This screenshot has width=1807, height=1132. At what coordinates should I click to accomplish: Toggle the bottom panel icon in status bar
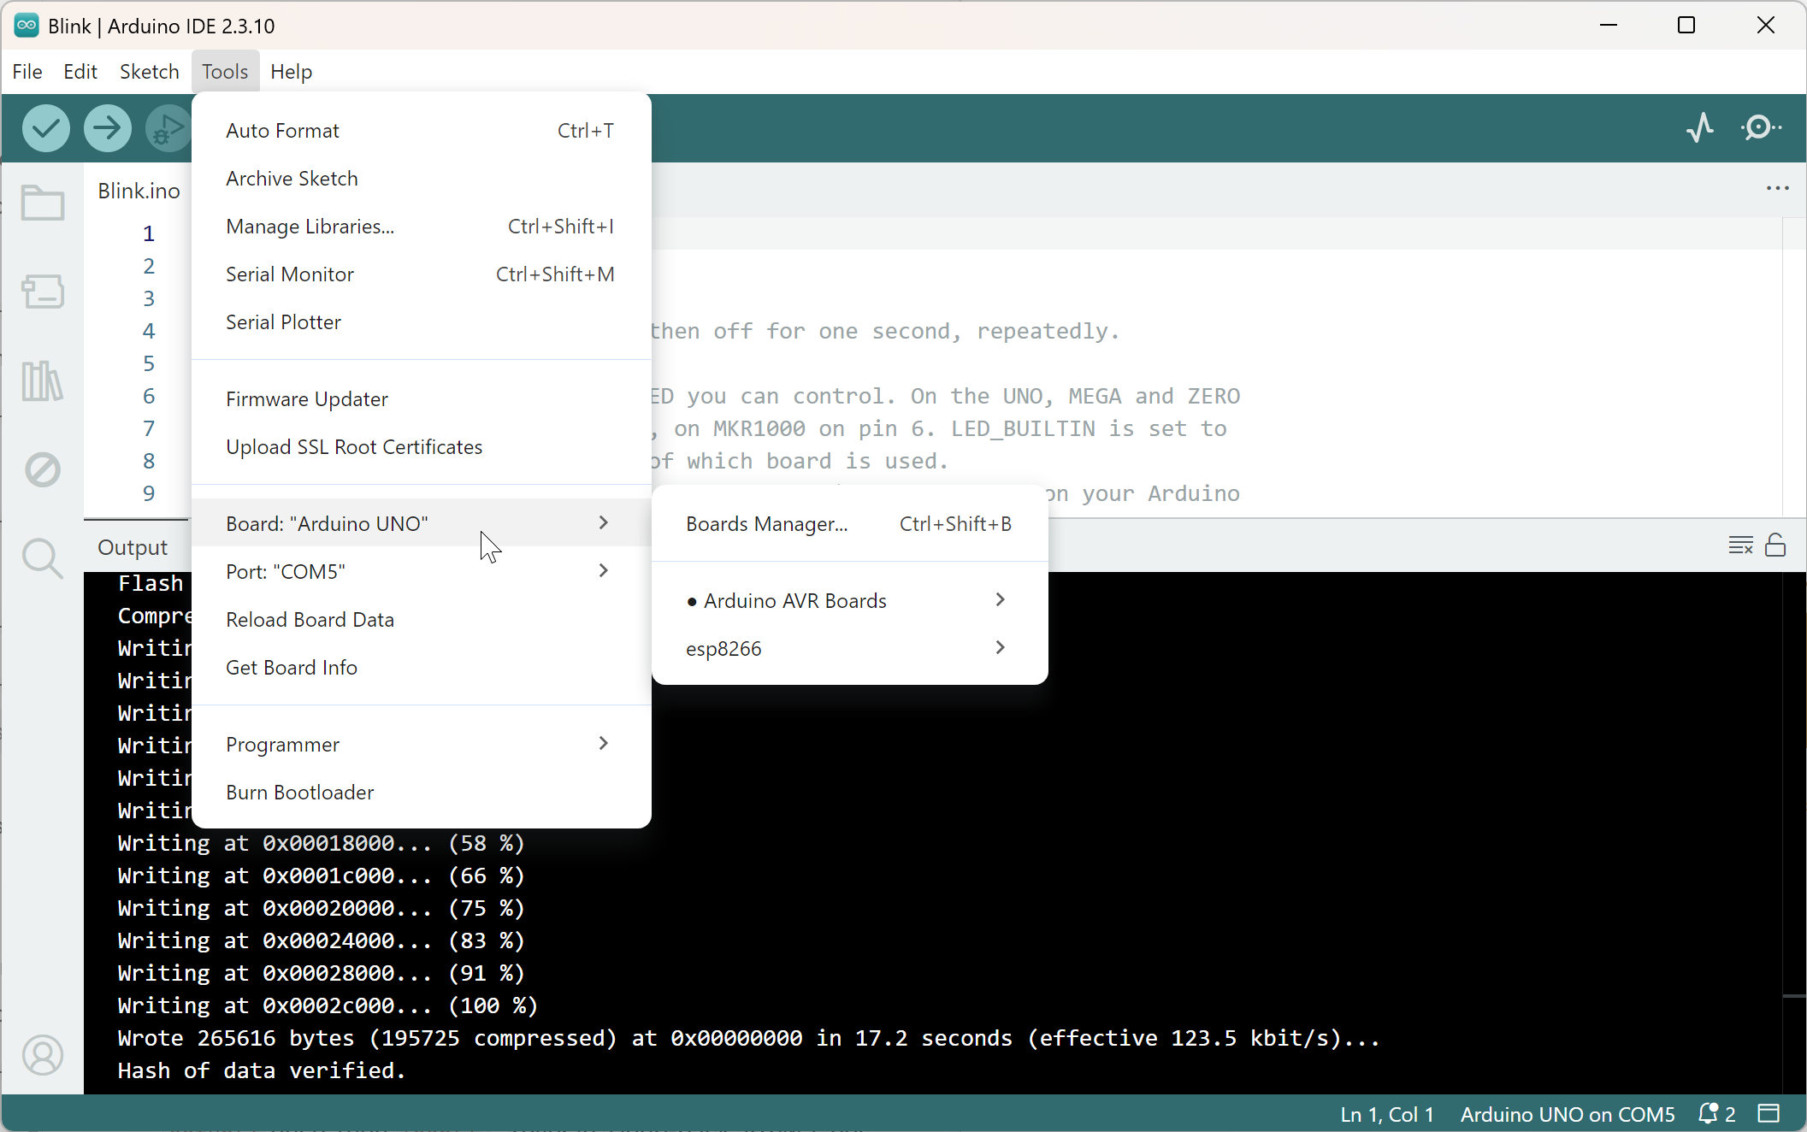[x=1769, y=1114]
